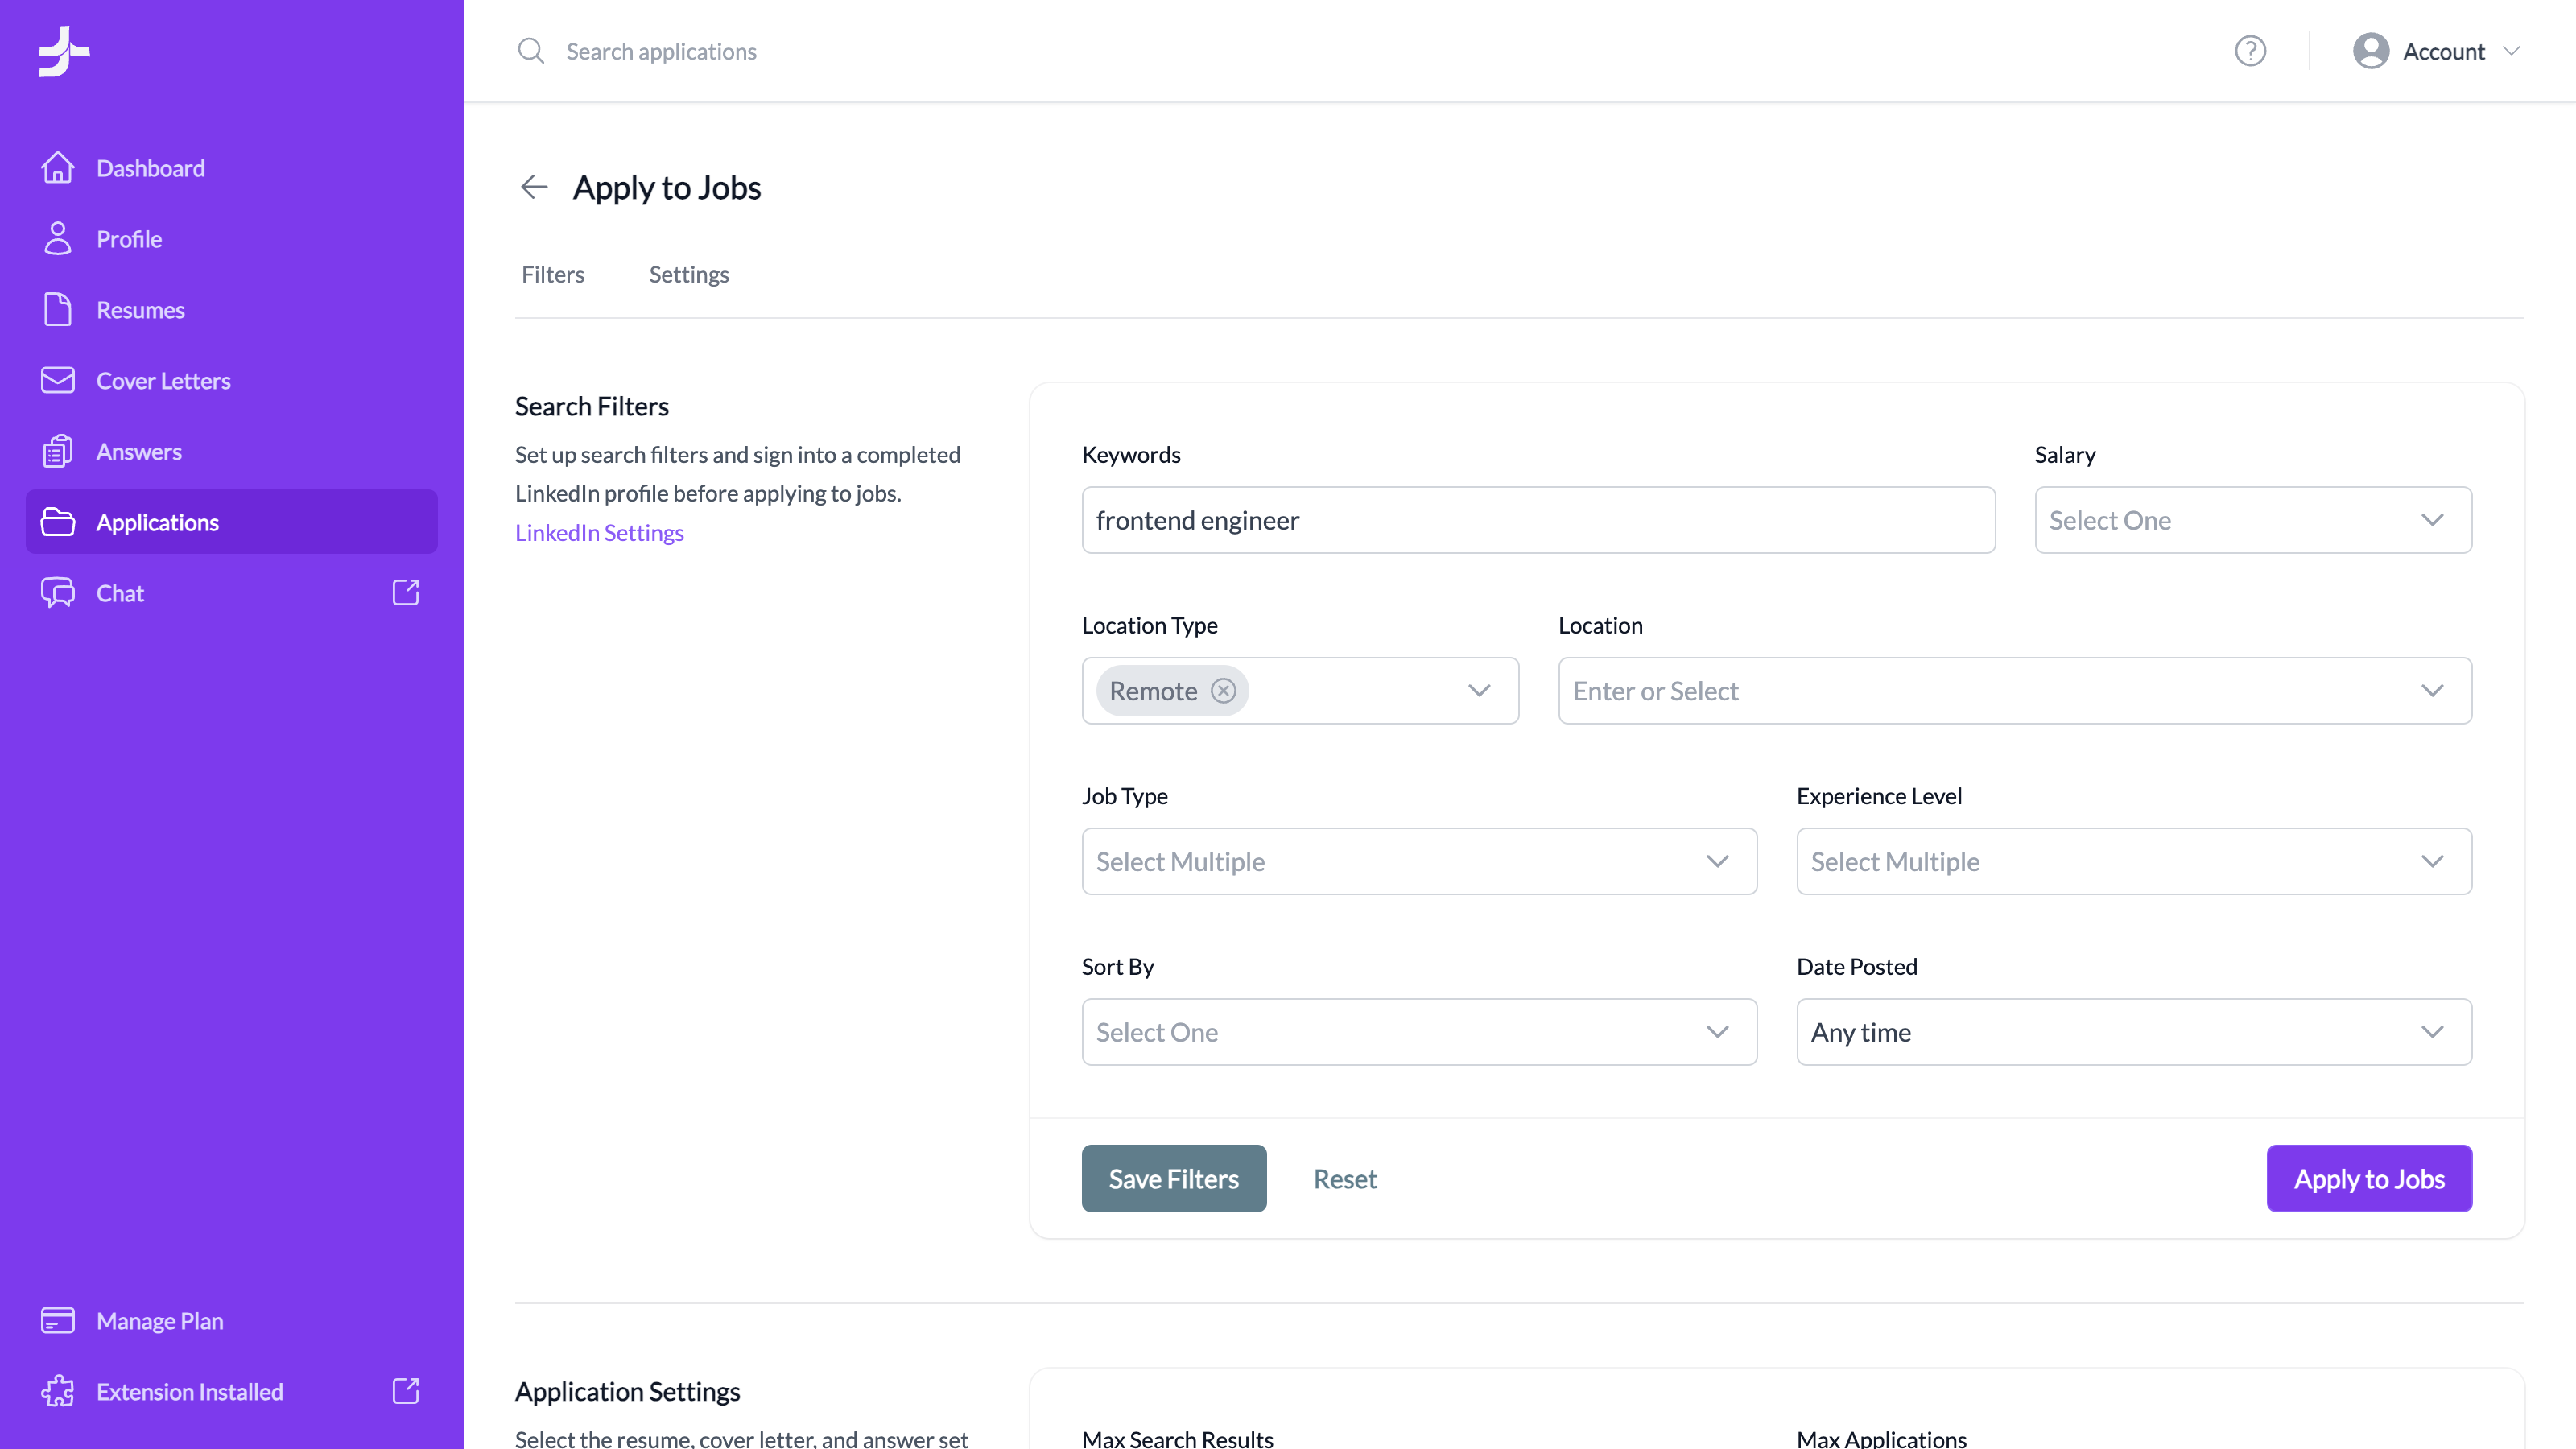Click the Apply to Jobs button

click(2369, 1179)
